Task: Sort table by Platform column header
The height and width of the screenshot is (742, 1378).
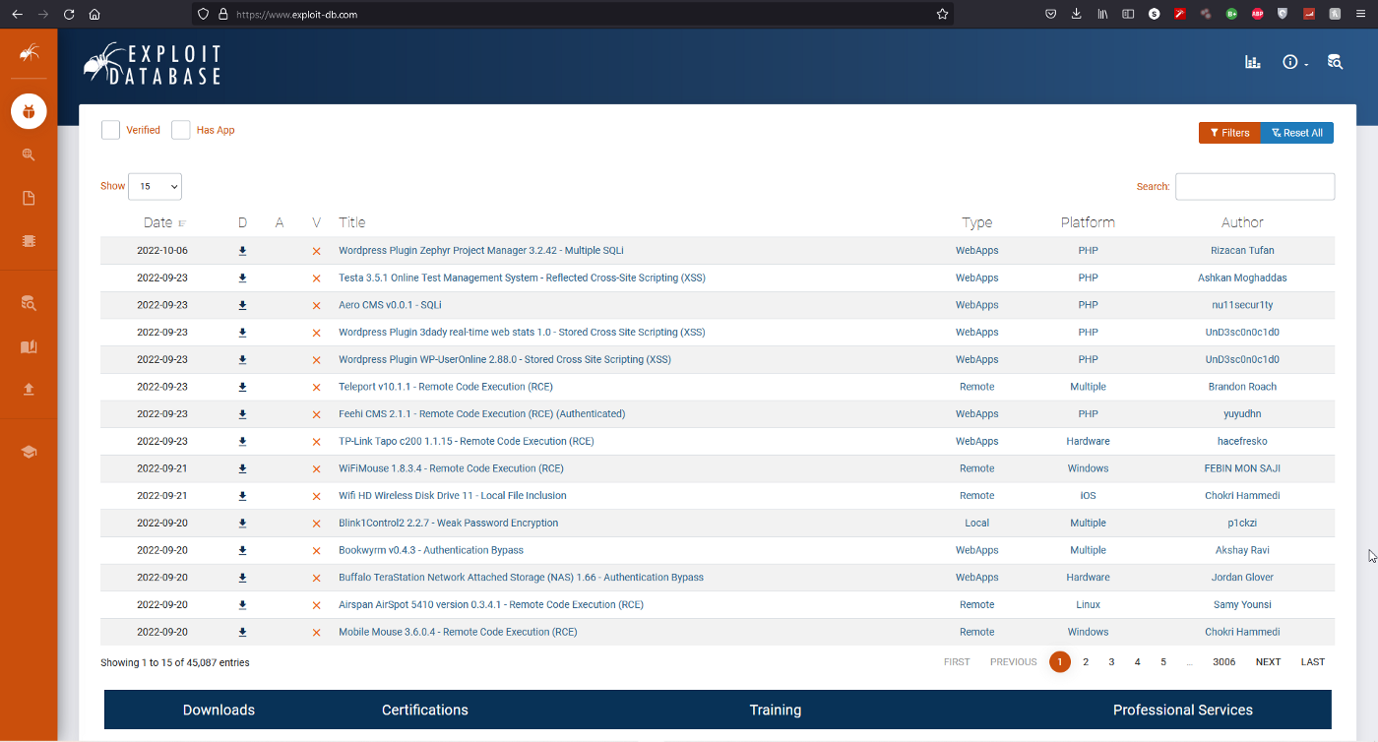Action: point(1088,222)
